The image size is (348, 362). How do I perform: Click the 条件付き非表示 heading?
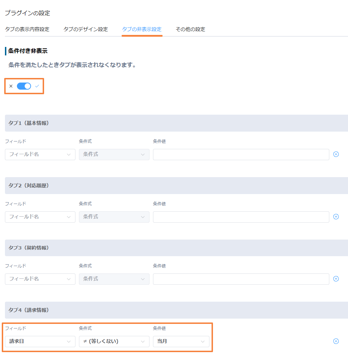coord(28,51)
